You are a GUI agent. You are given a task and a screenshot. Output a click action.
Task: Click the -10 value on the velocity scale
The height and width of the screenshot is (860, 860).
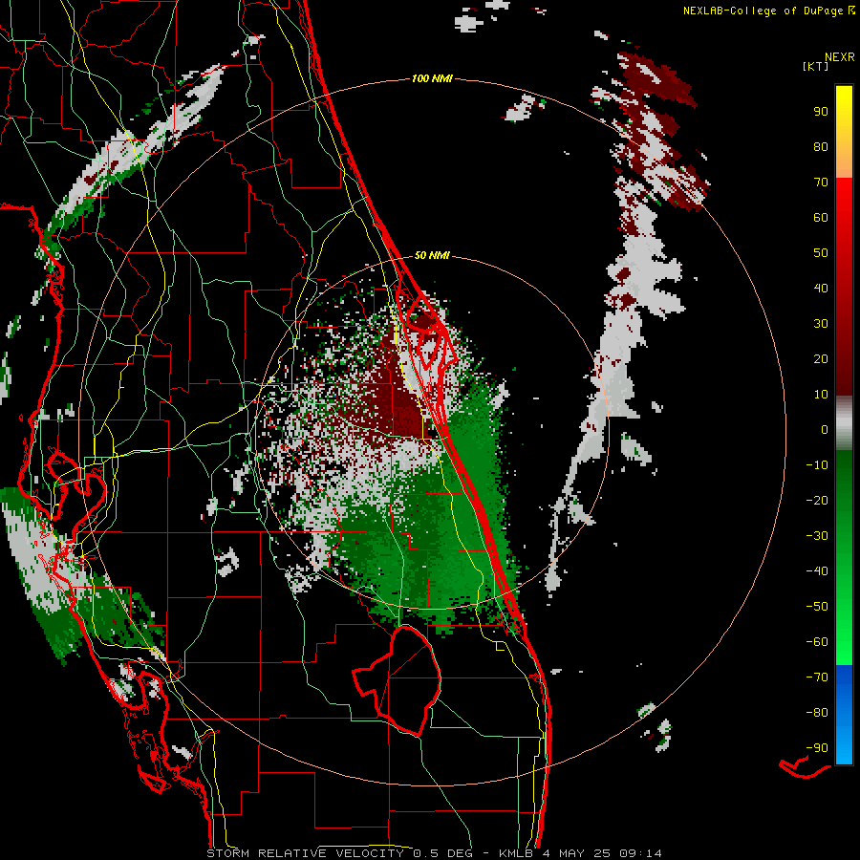[817, 465]
